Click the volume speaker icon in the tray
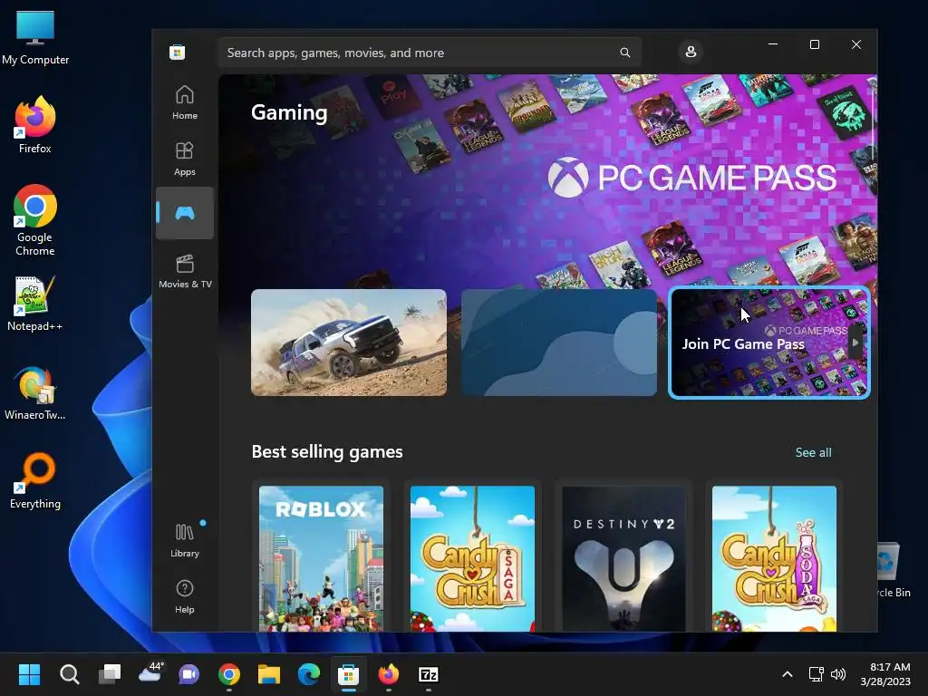 click(x=838, y=674)
